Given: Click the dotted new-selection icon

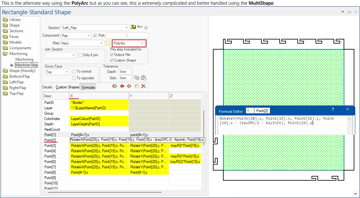Looking at the screenshot, I should point(137,86).
